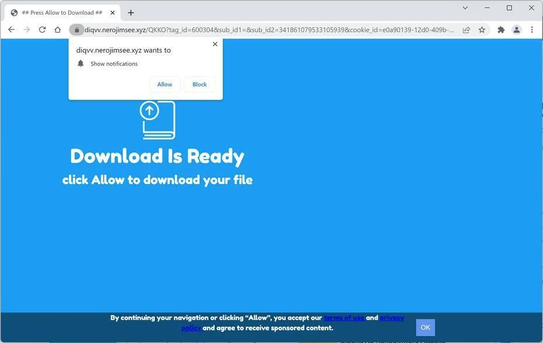Open Chrome's three-dot menu
The height and width of the screenshot is (343, 543).
pyautogui.click(x=532, y=30)
